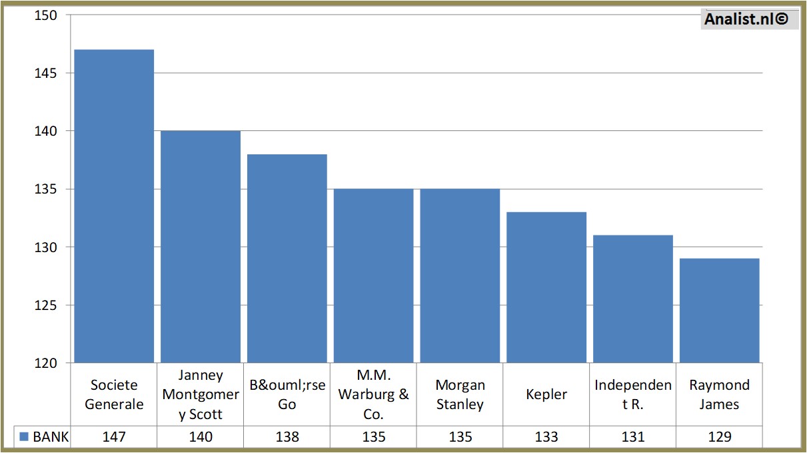Select the B&ouml;rse Go axis label

[x=287, y=394]
